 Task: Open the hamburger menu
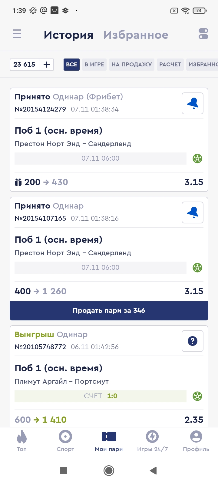(17, 34)
